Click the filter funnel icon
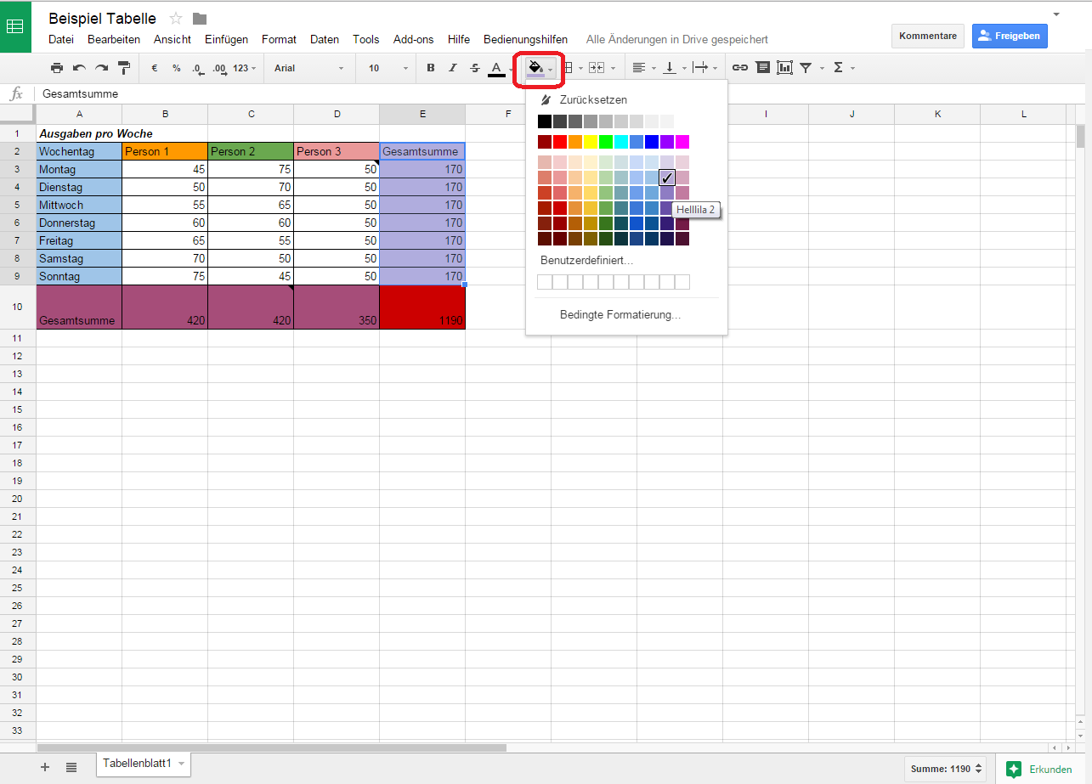Image resolution: width=1092 pixels, height=784 pixels. tap(806, 68)
